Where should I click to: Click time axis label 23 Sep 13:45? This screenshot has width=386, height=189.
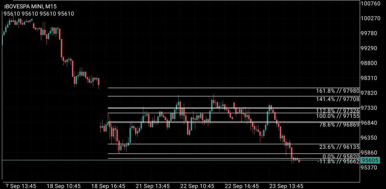[x=287, y=186]
